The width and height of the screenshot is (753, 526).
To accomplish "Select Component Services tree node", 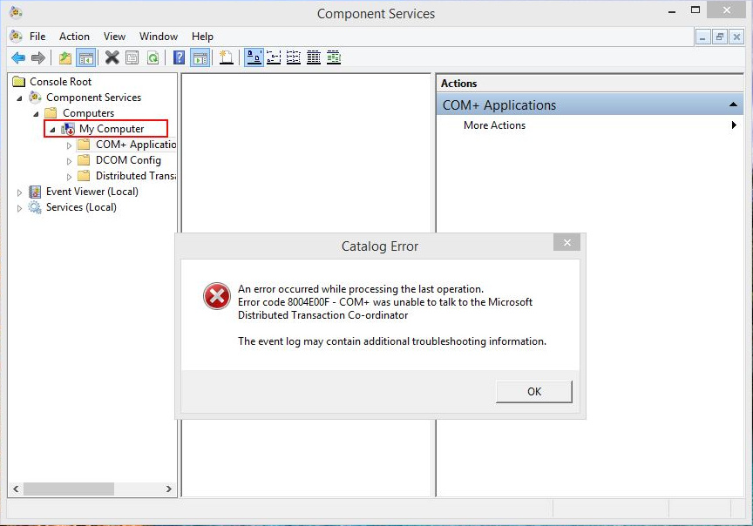I will coord(93,98).
